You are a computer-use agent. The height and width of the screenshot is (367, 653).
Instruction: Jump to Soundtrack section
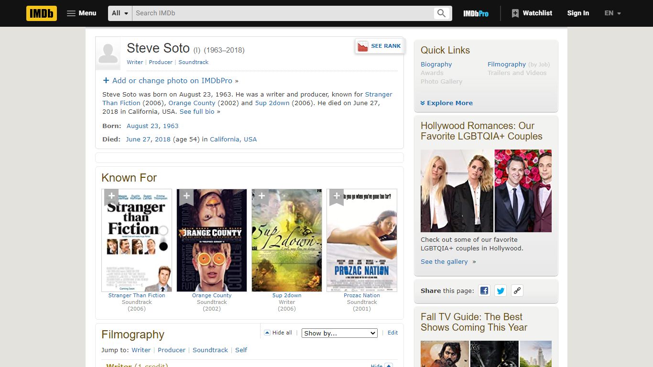210,350
